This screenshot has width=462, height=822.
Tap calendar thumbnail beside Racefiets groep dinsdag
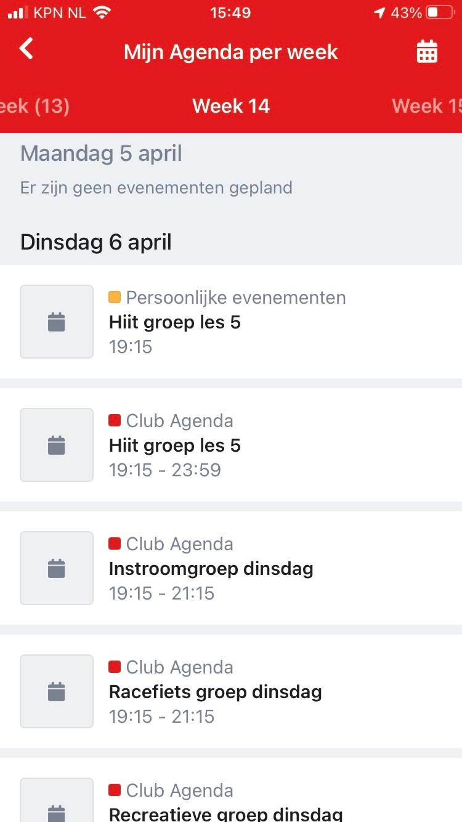tap(57, 691)
